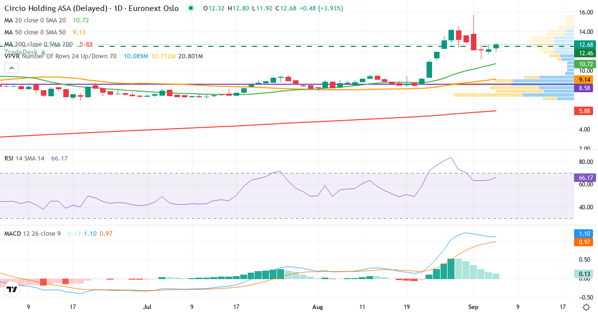This screenshot has height=314, width=598.
Task: Select the Circio Holding ASA symbol title
Action: [x=91, y=8]
